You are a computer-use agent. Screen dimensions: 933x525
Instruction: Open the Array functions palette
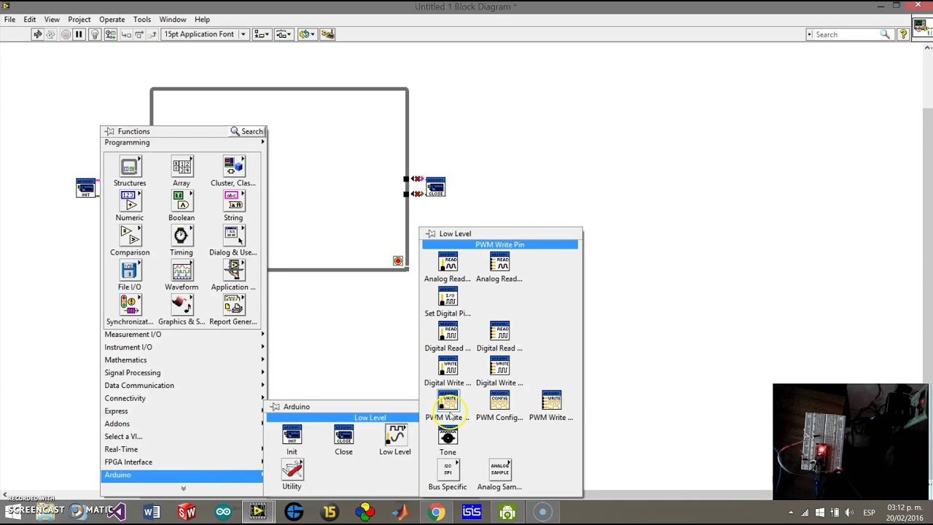181,167
